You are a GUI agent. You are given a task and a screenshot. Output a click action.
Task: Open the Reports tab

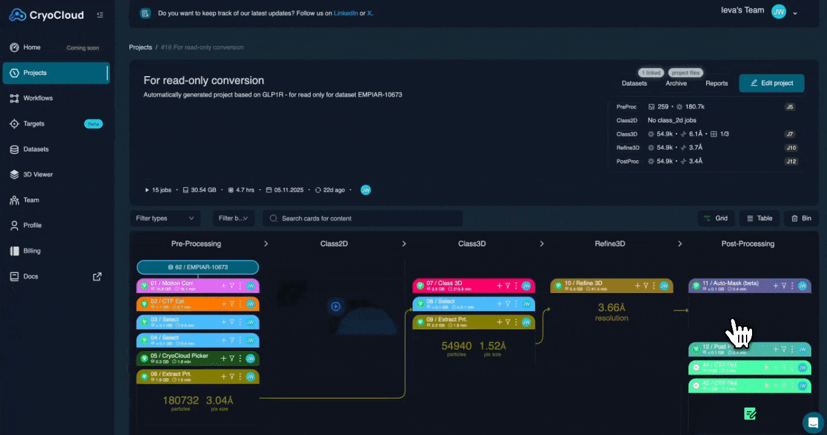coord(716,83)
